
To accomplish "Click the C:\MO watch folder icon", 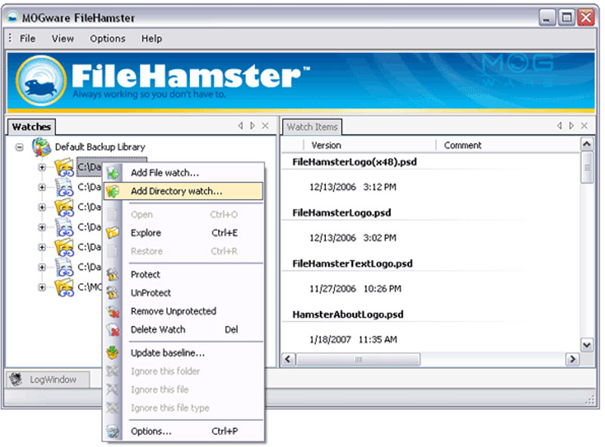I will click(64, 287).
